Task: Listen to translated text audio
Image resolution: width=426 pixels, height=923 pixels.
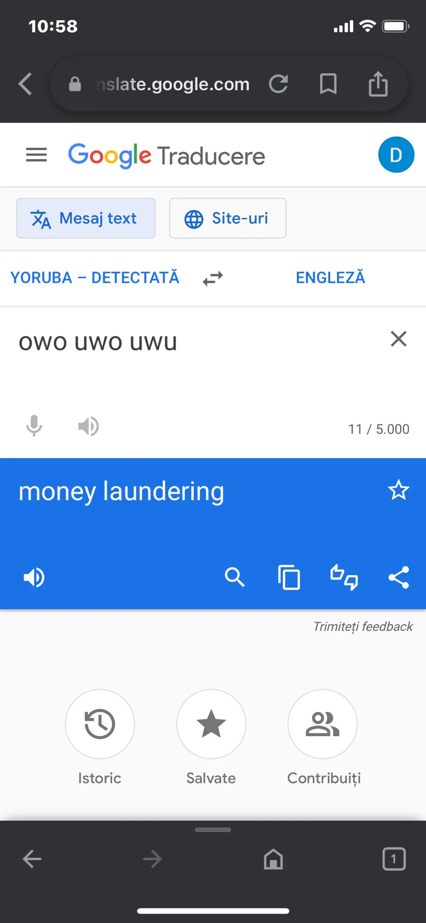Action: point(34,577)
